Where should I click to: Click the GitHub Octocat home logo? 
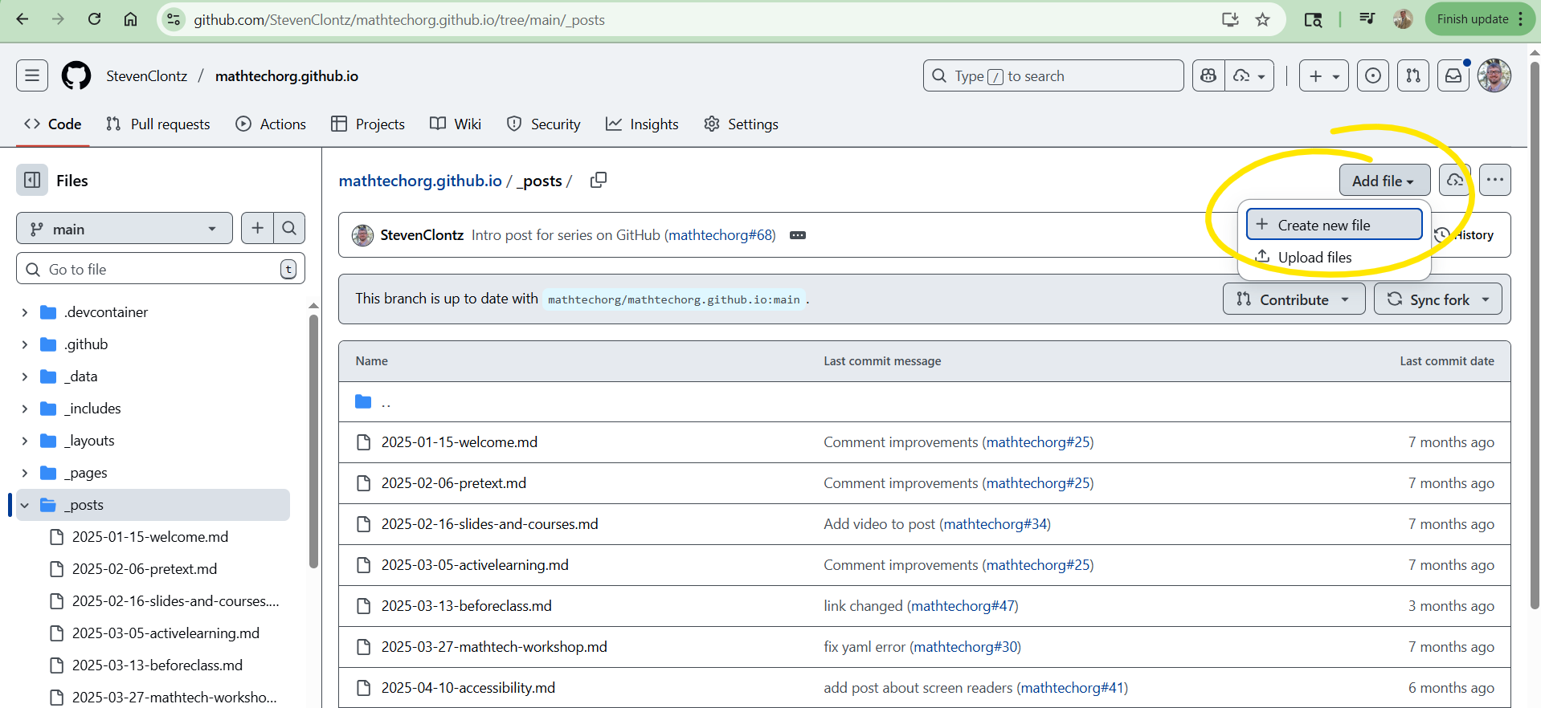pyautogui.click(x=76, y=76)
